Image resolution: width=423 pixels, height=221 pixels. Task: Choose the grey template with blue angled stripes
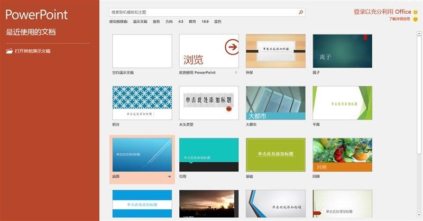[x=275, y=204]
